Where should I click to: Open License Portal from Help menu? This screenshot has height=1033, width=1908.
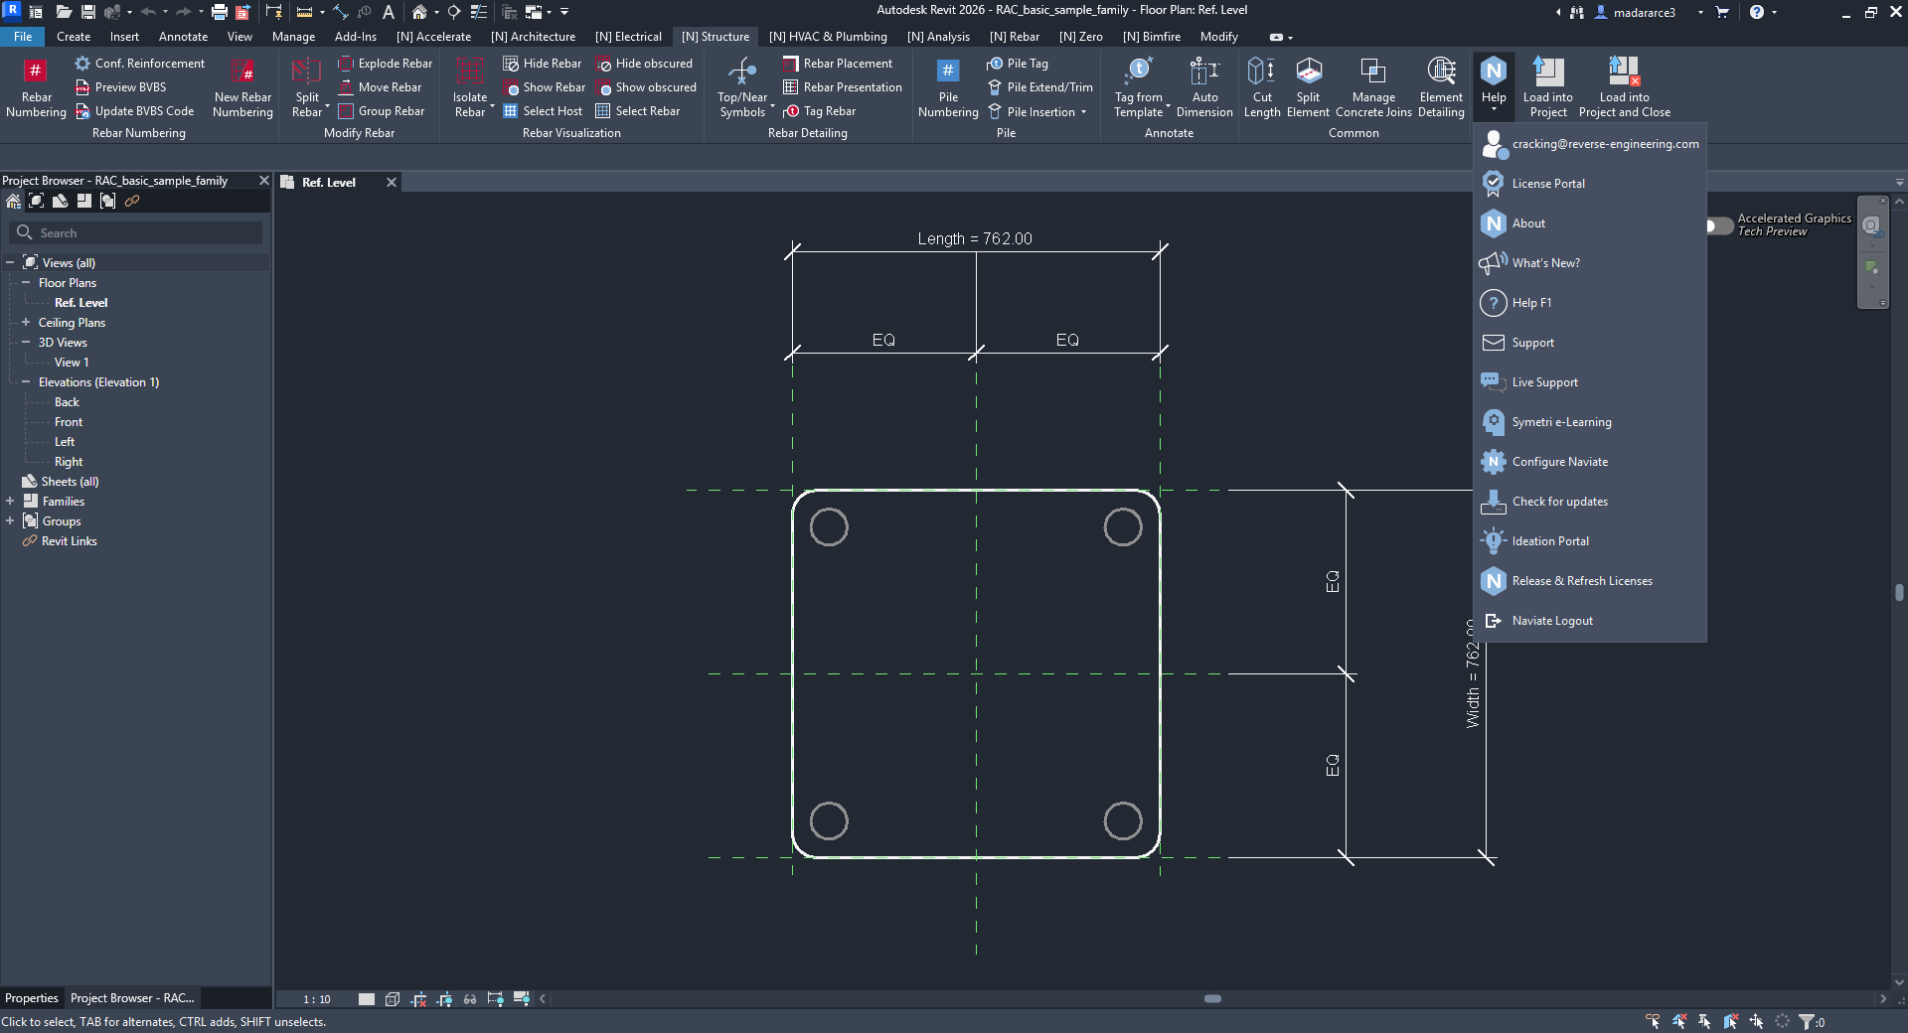(x=1548, y=184)
